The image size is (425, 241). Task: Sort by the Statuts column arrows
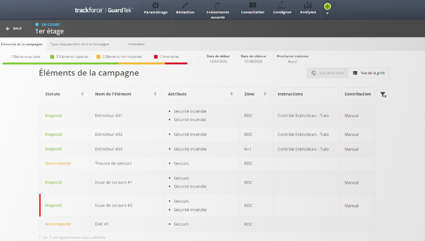click(x=82, y=94)
